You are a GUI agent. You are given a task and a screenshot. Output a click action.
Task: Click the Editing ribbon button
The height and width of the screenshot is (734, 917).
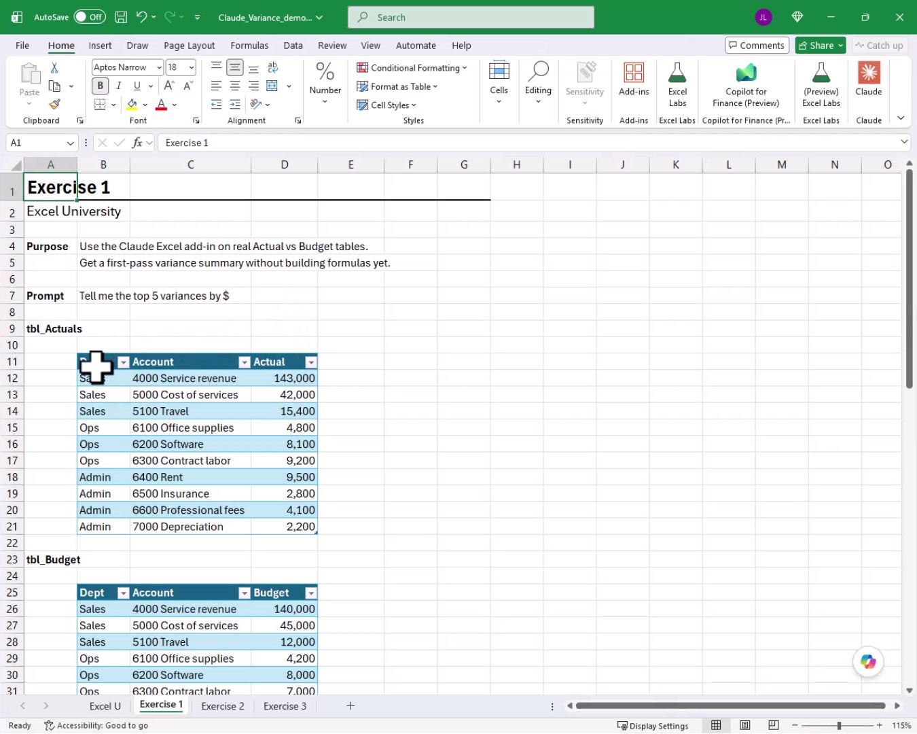click(538, 82)
